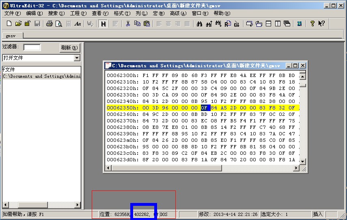
Task: Click right arrow of file list horizontal scrollbar
Action: pyautogui.click(x=77, y=205)
